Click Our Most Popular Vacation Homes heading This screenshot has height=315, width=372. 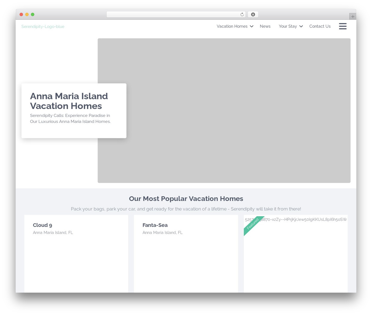click(x=186, y=198)
